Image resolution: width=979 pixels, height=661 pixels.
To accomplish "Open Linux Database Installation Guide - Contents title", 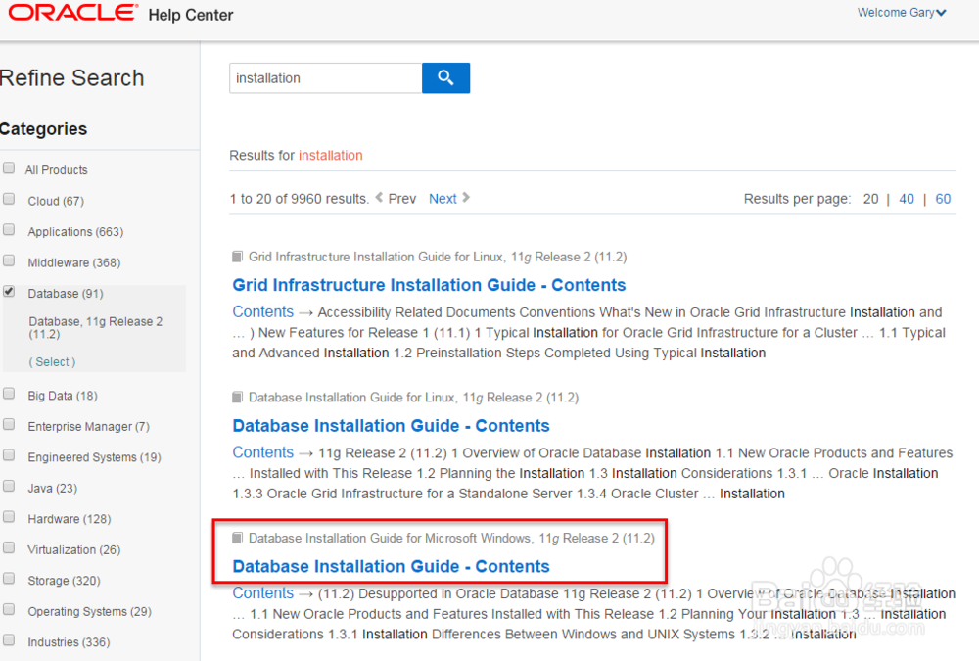I will (391, 425).
